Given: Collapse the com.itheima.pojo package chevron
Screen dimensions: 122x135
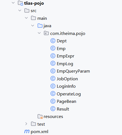Looking at the screenshot, I should 39,33.
